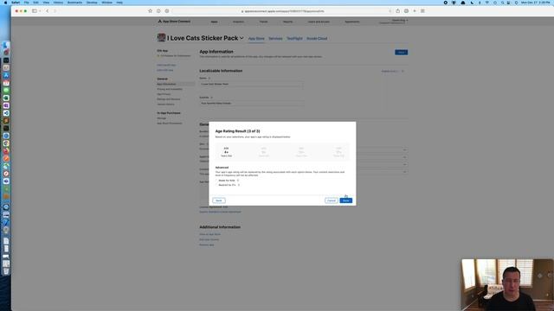554x311 pixels.
Task: Open the Users and Access navigation item
Action: click(x=319, y=22)
